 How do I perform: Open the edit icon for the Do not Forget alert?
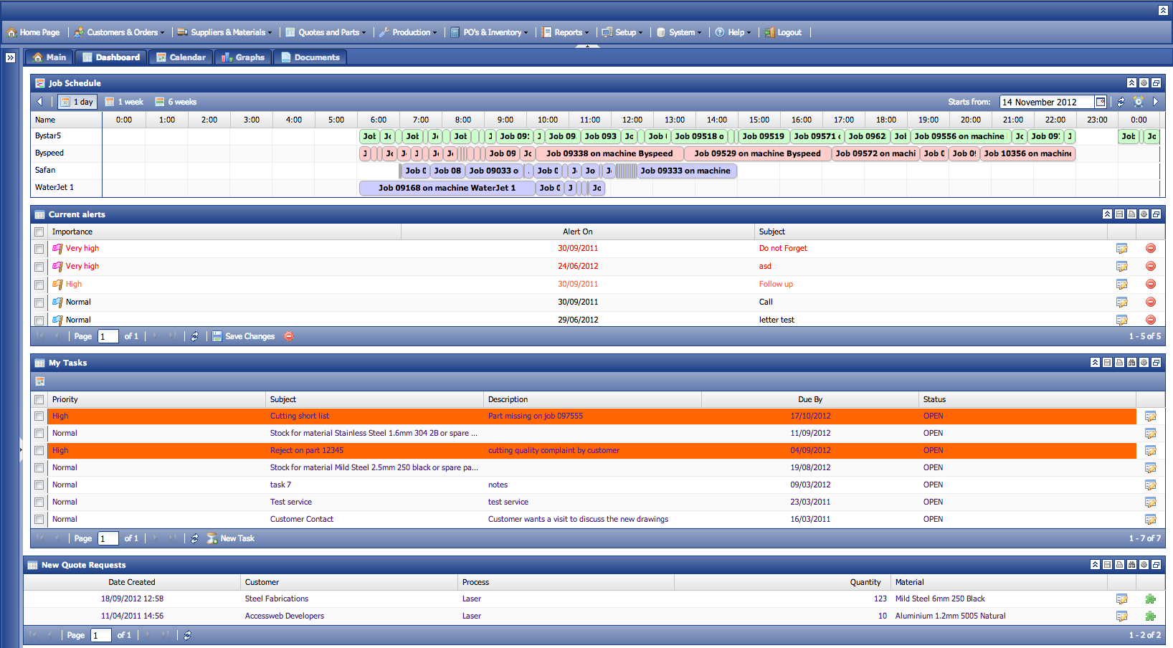[x=1122, y=248]
